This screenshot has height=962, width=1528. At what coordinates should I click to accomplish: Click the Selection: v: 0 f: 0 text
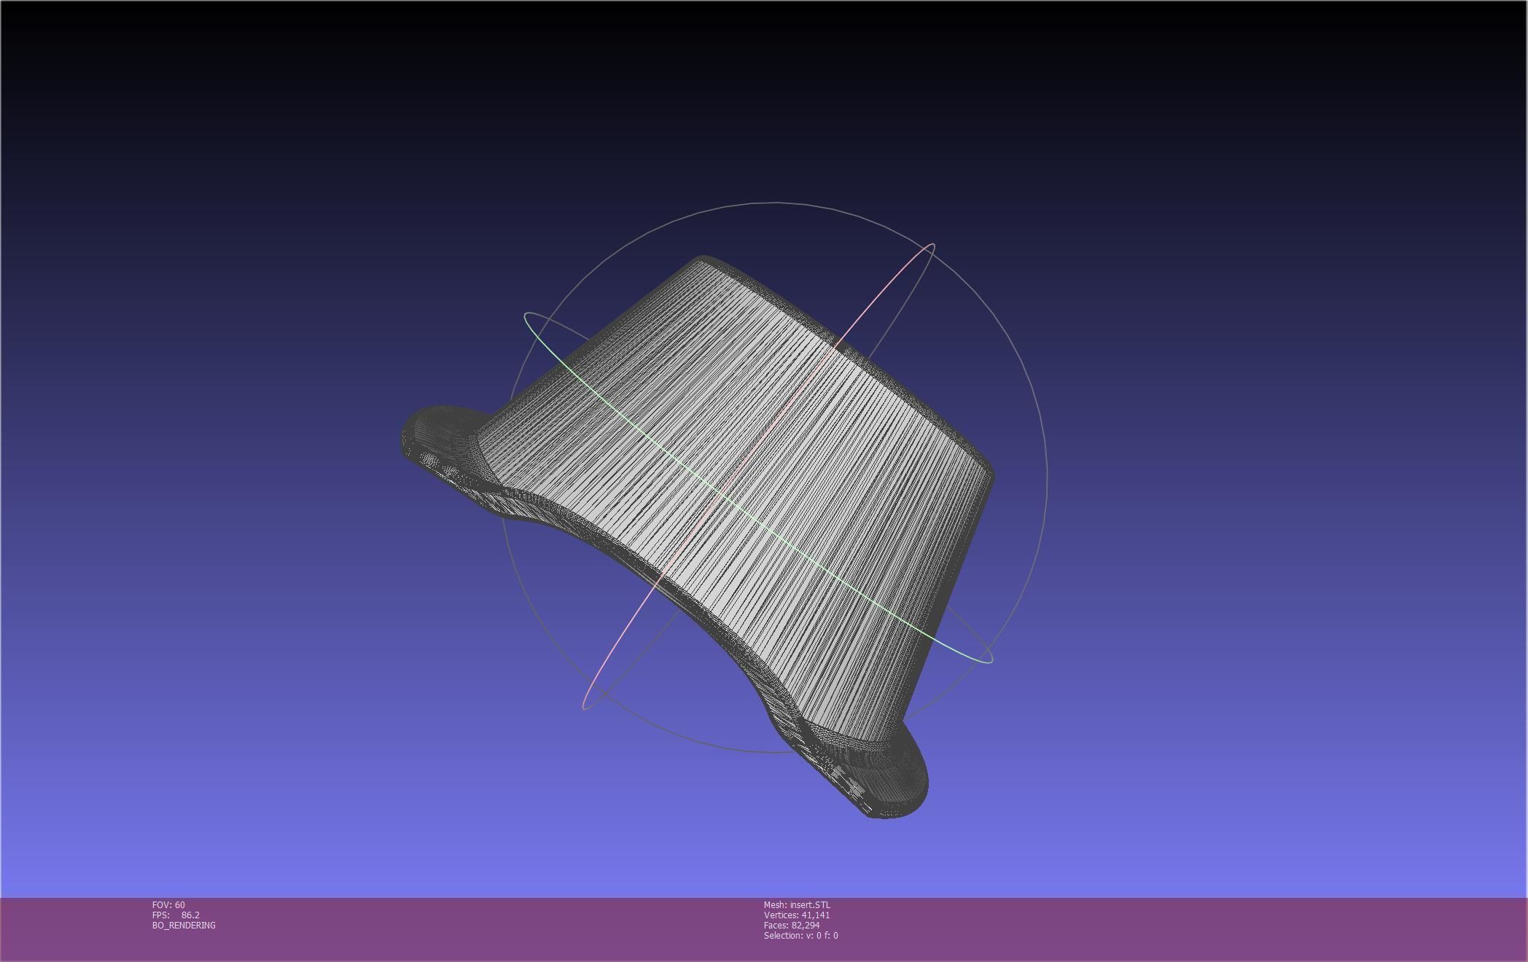click(x=801, y=935)
